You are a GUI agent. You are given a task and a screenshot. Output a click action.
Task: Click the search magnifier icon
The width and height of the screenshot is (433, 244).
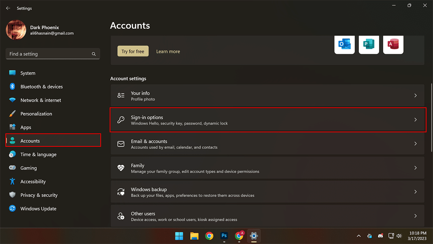tap(94, 54)
